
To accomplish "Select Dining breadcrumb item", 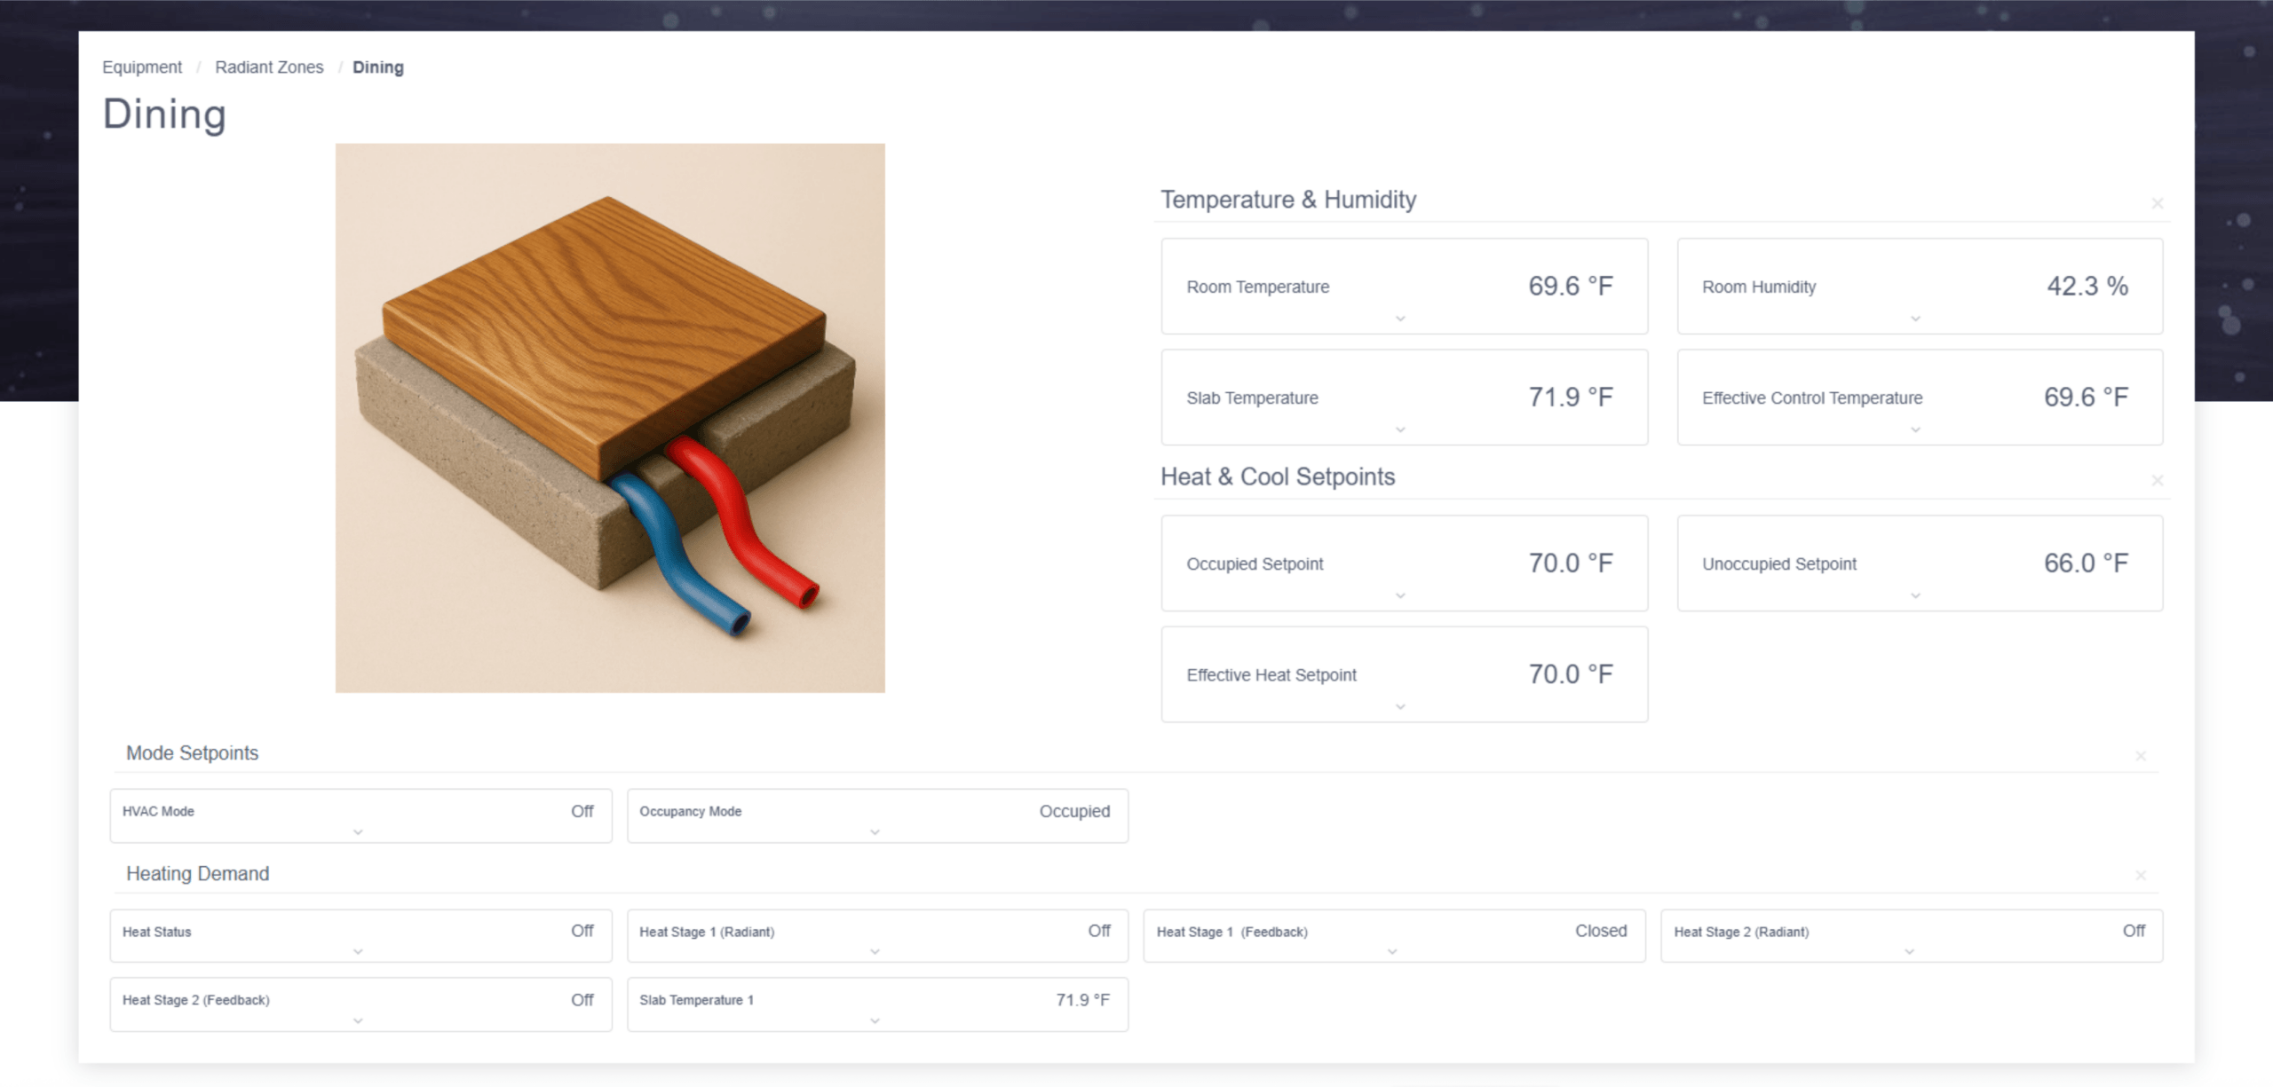I will tap(377, 67).
